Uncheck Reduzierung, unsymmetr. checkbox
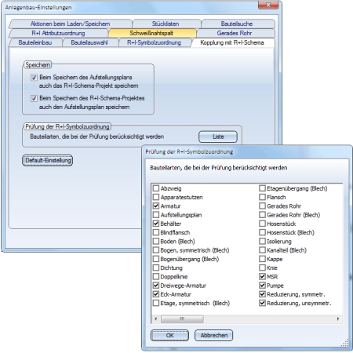This screenshot has height=353, width=353. point(262,304)
